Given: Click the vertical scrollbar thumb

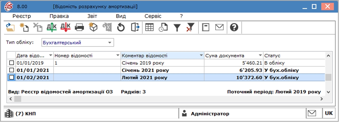Looking at the screenshot, I should 328,77.
